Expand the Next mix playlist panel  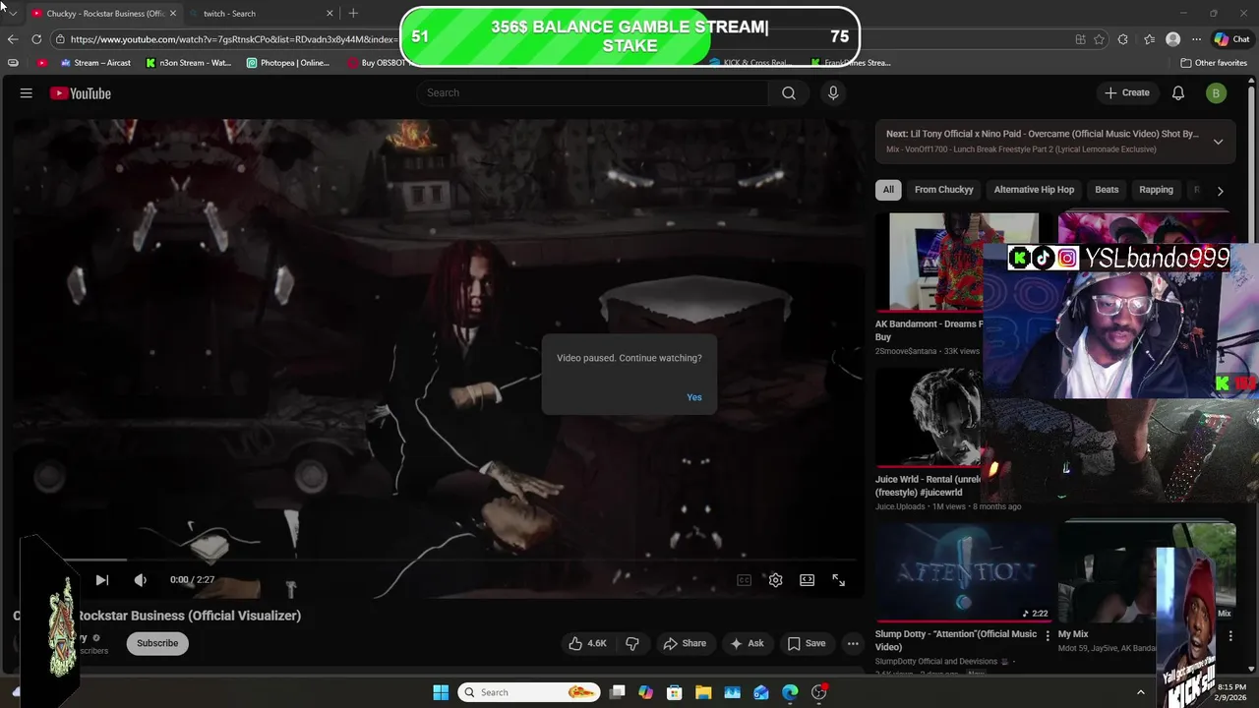(1218, 142)
